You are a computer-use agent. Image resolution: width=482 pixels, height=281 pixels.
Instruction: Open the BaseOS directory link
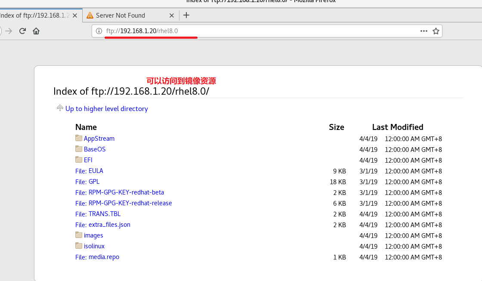95,149
